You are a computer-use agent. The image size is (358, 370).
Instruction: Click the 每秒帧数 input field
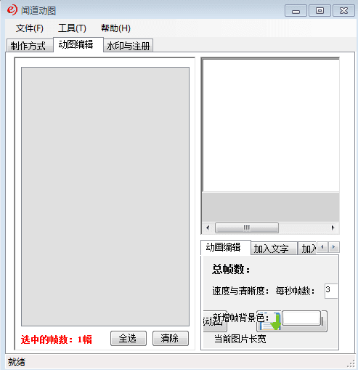pyautogui.click(x=331, y=291)
